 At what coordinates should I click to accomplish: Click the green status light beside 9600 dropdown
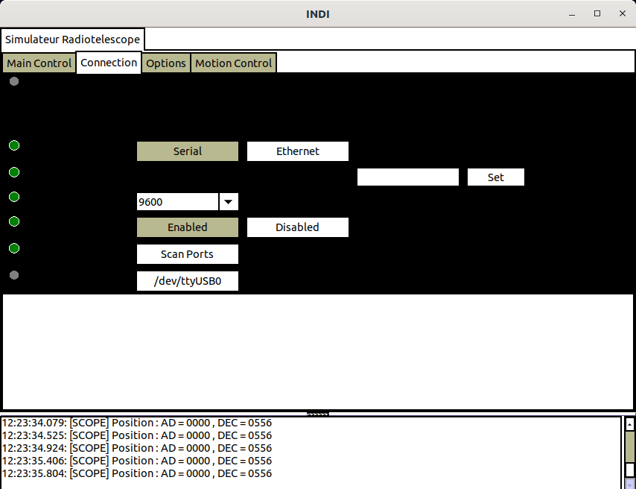(x=14, y=197)
